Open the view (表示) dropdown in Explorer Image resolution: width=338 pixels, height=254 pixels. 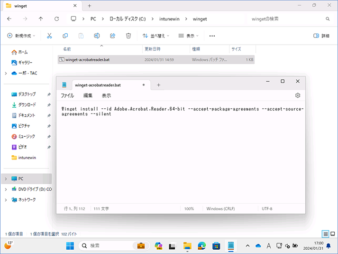pyautogui.click(x=188, y=36)
